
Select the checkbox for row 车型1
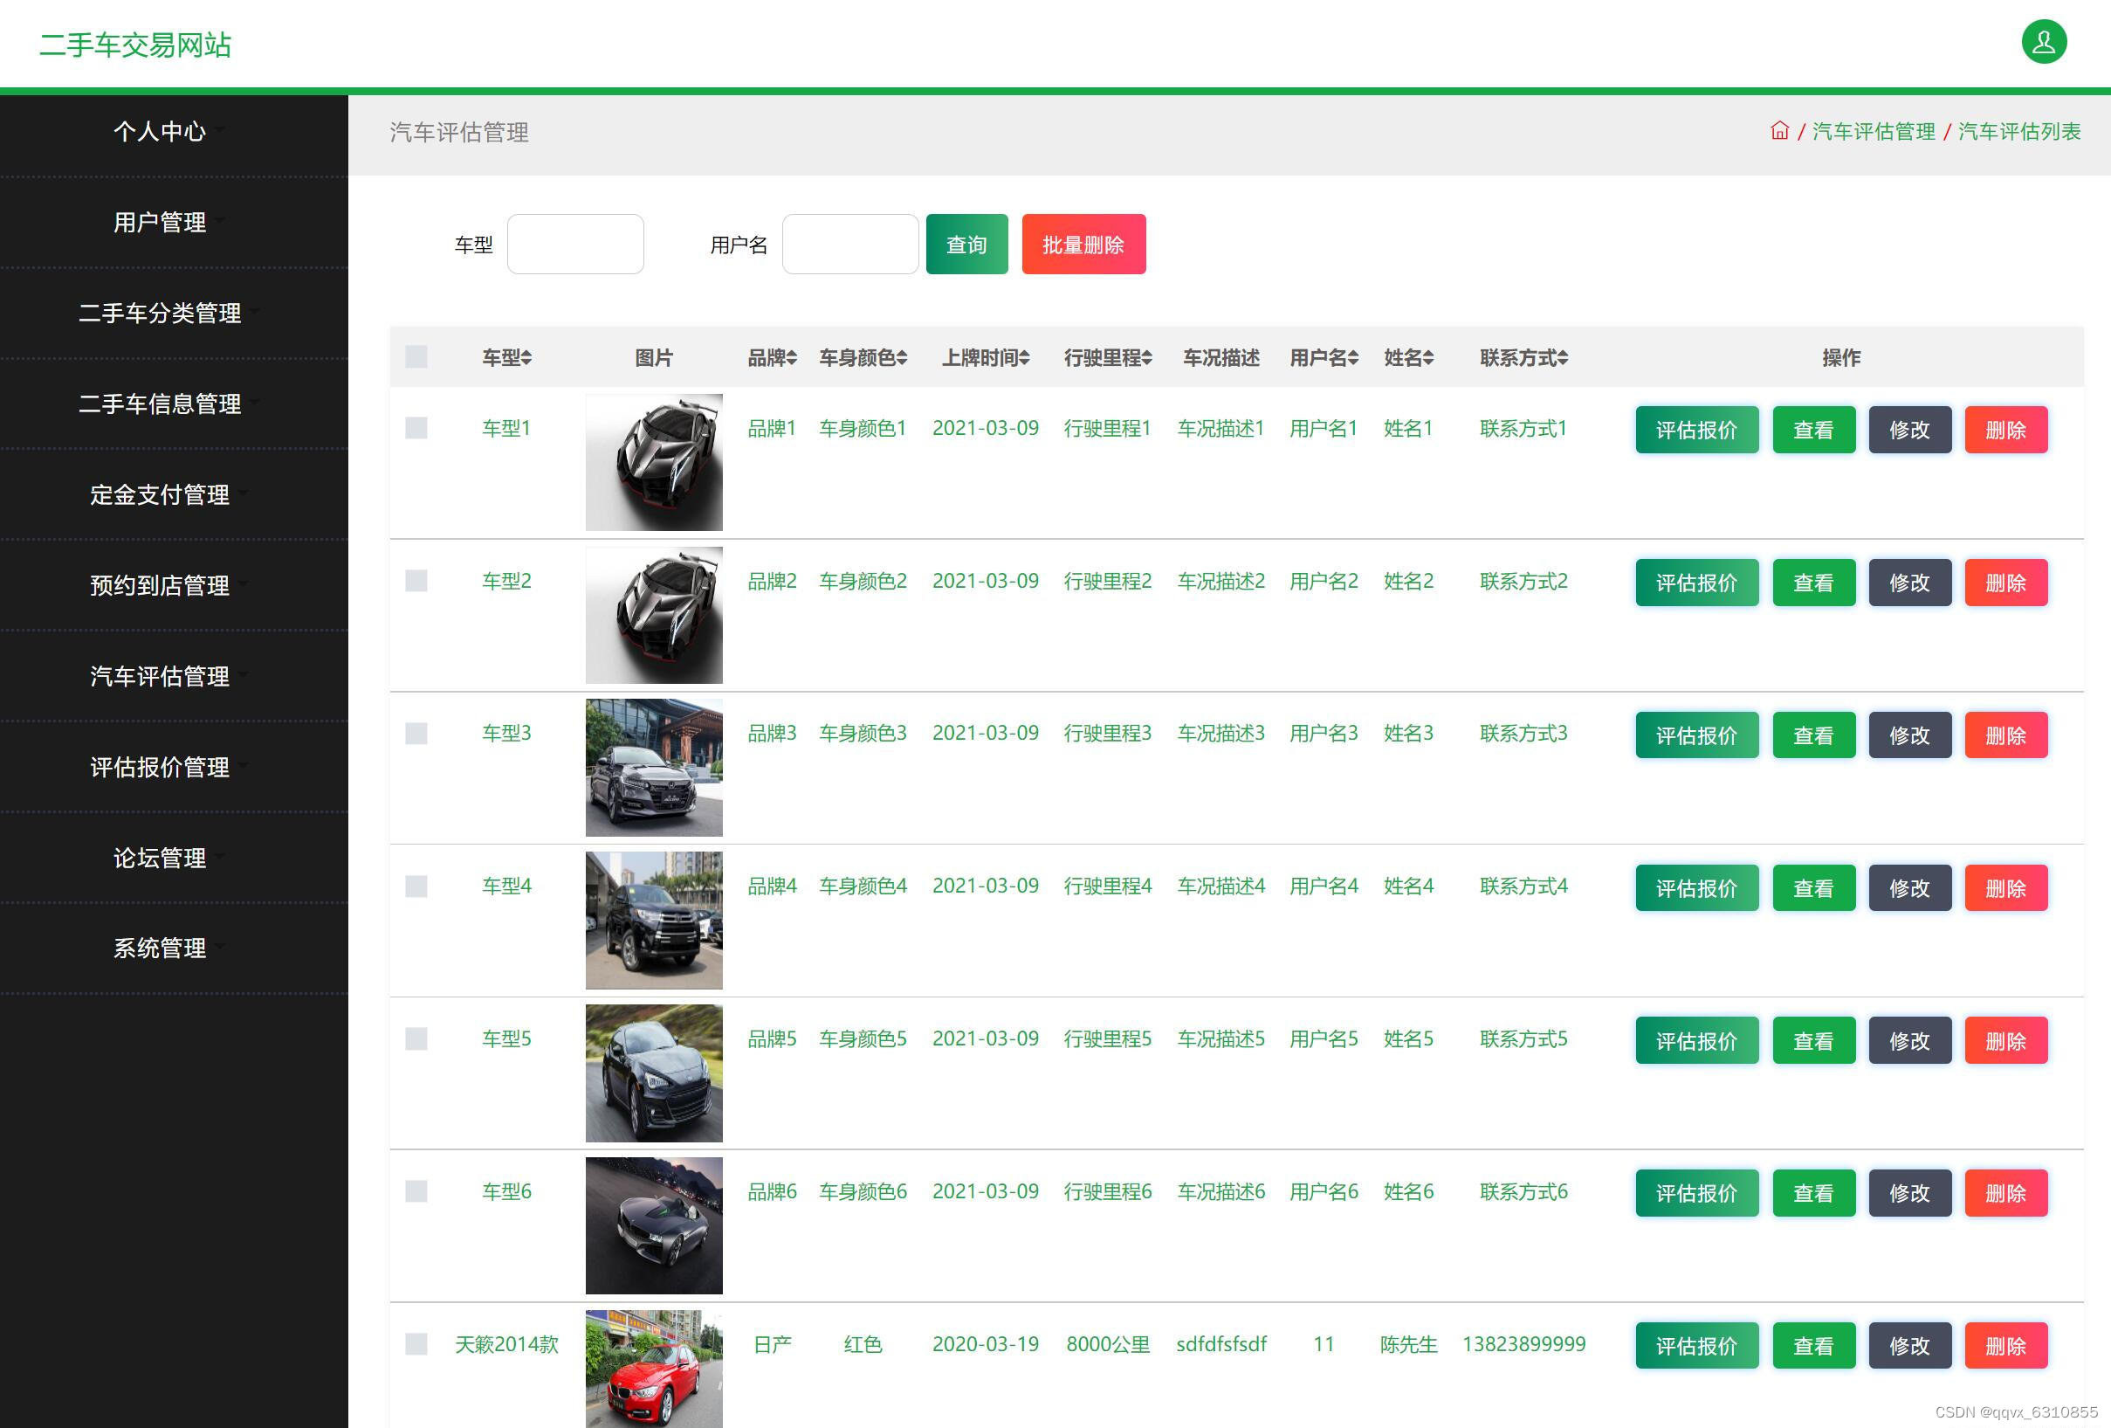click(x=416, y=427)
